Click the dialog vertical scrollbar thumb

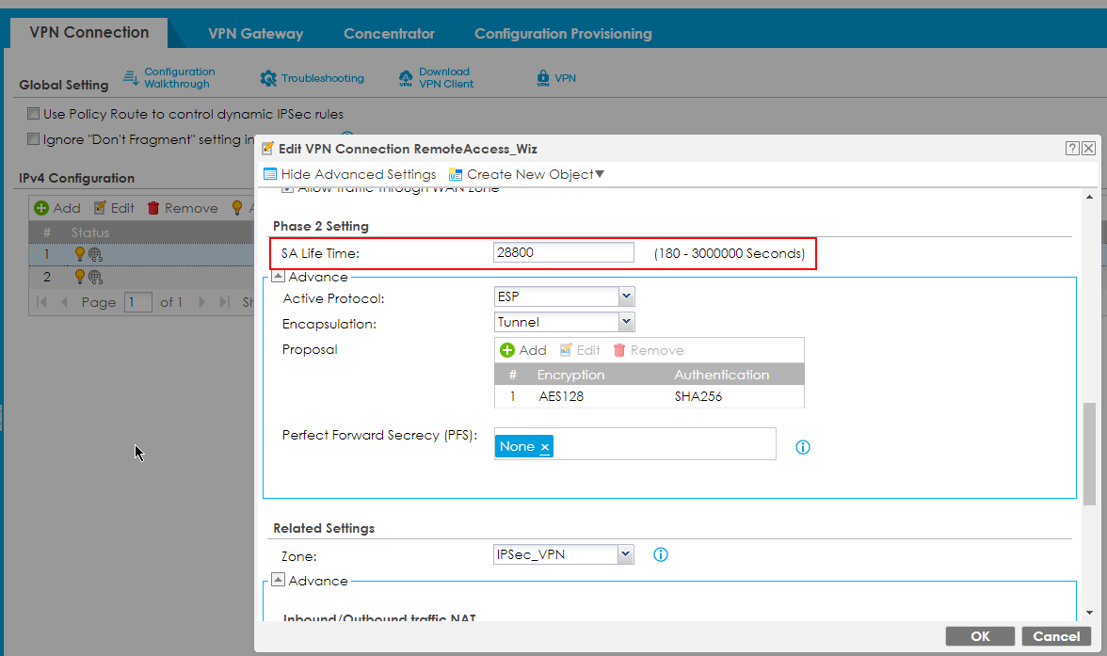(1090, 453)
